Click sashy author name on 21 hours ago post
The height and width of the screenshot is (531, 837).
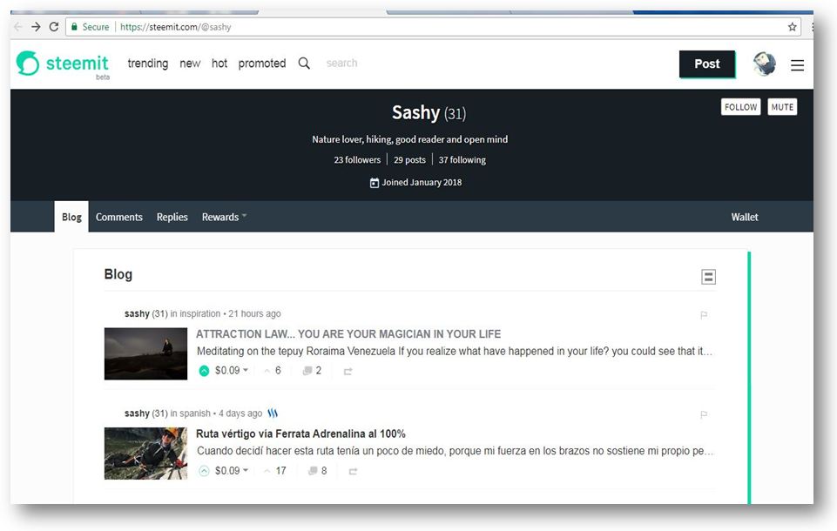tap(137, 313)
